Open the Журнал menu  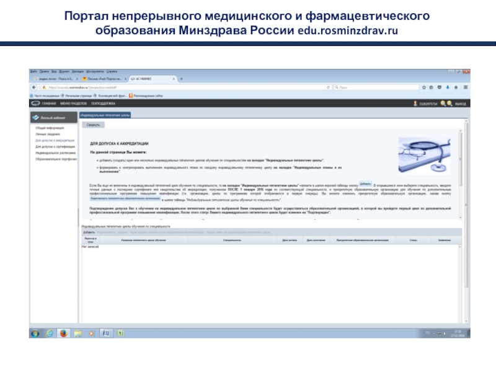[x=64, y=71]
